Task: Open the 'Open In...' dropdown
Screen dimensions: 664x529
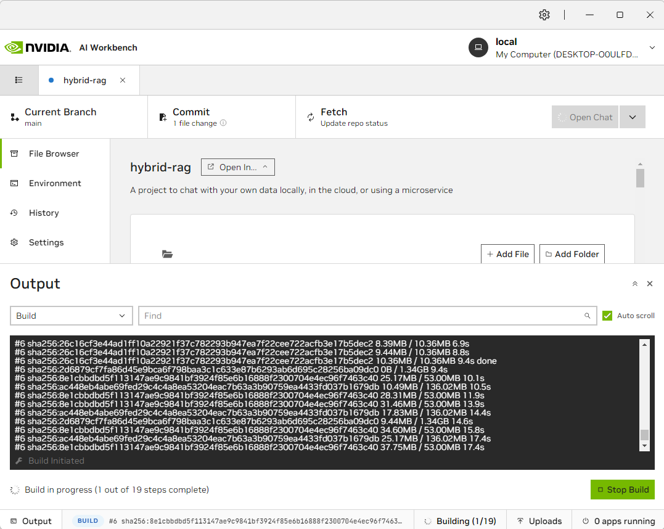Action: click(238, 167)
